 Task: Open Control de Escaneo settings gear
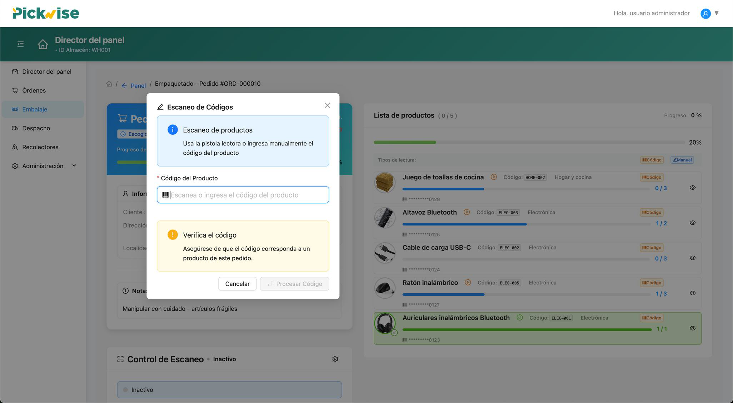pyautogui.click(x=335, y=359)
